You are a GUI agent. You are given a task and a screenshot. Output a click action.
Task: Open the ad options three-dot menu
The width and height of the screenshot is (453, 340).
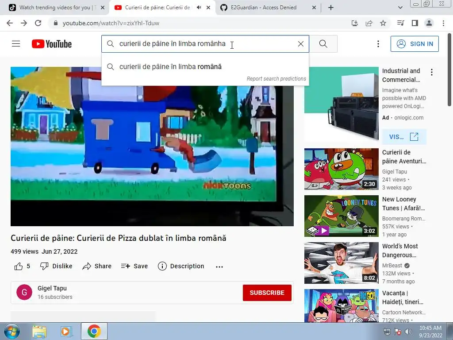point(432,72)
